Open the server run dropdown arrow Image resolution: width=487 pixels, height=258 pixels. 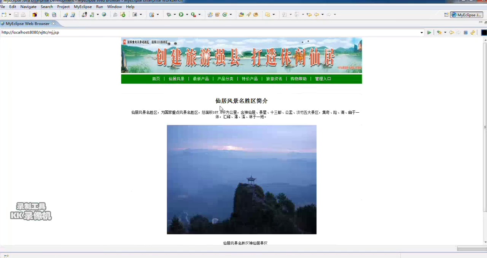point(97,15)
